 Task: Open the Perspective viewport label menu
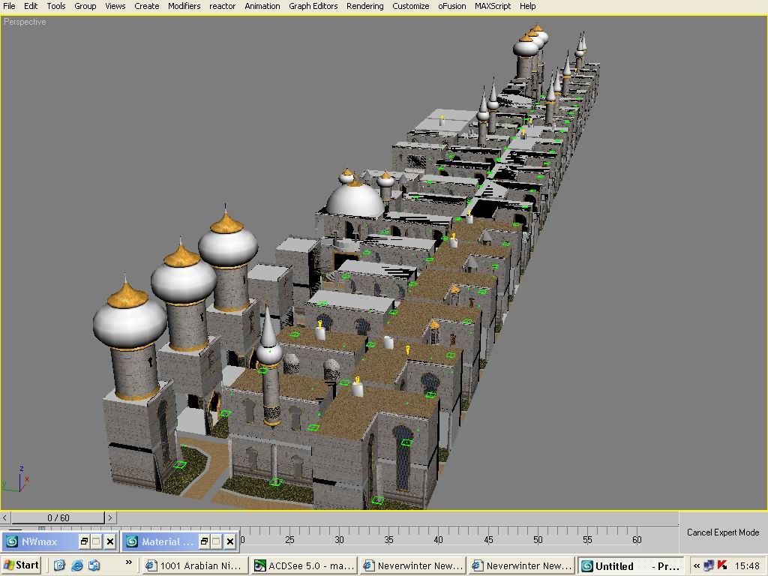(x=25, y=22)
